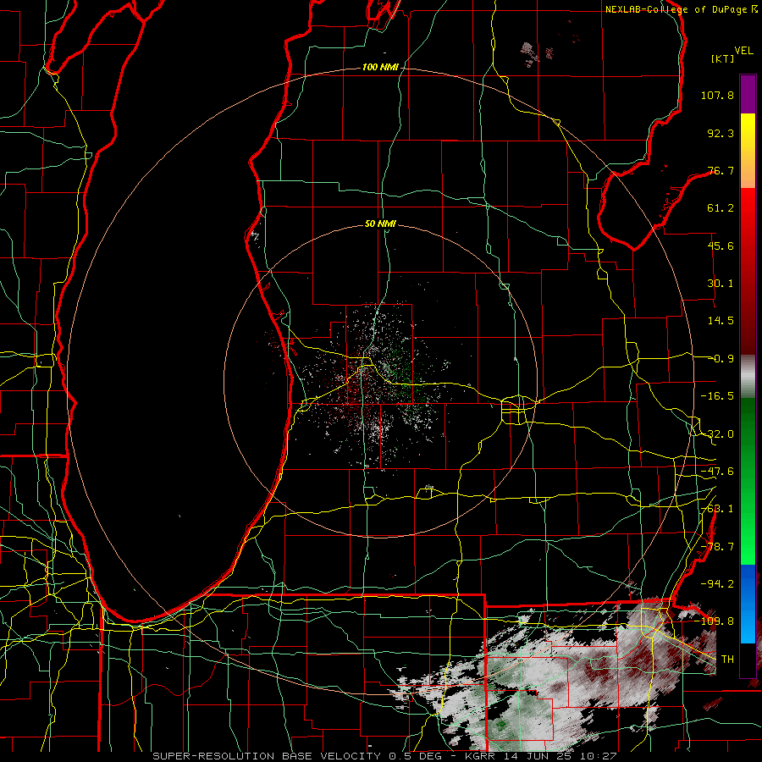Click the 45.6 velocity scale value

[721, 246]
